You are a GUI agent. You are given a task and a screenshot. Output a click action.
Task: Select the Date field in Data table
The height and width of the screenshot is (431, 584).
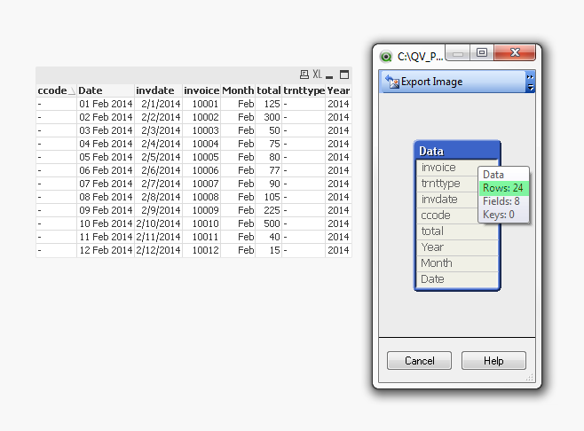(457, 279)
